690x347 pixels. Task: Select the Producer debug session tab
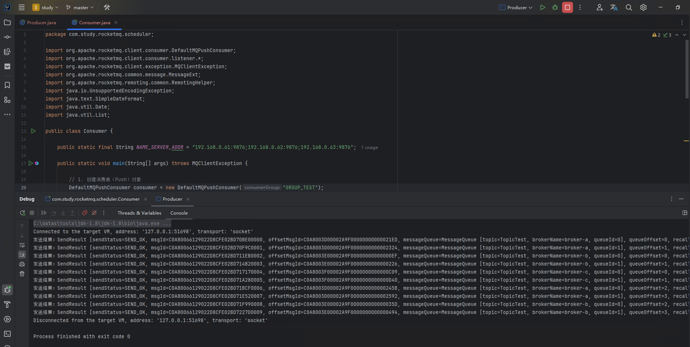(172, 199)
